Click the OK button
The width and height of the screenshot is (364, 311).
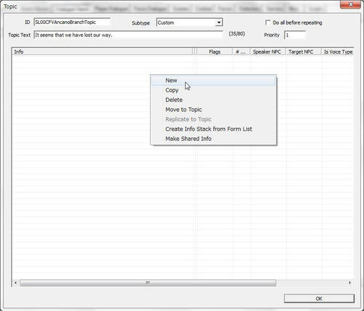(319, 299)
